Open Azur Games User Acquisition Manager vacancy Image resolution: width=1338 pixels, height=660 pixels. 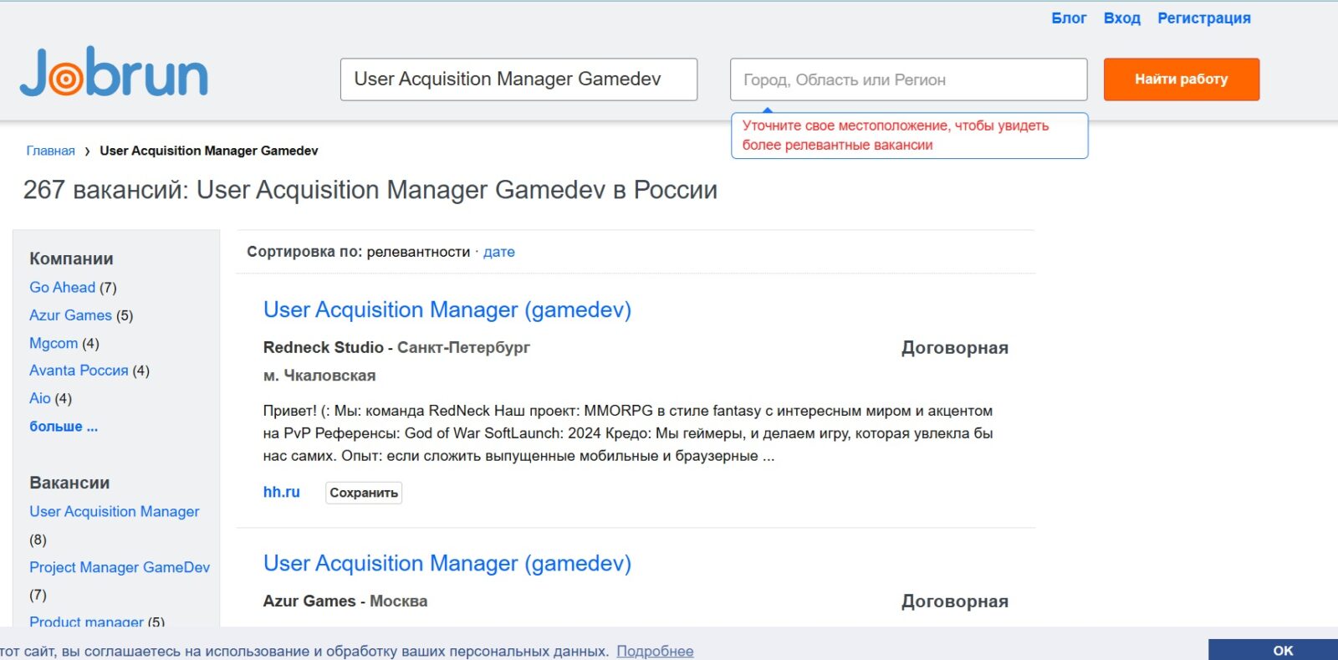click(447, 563)
